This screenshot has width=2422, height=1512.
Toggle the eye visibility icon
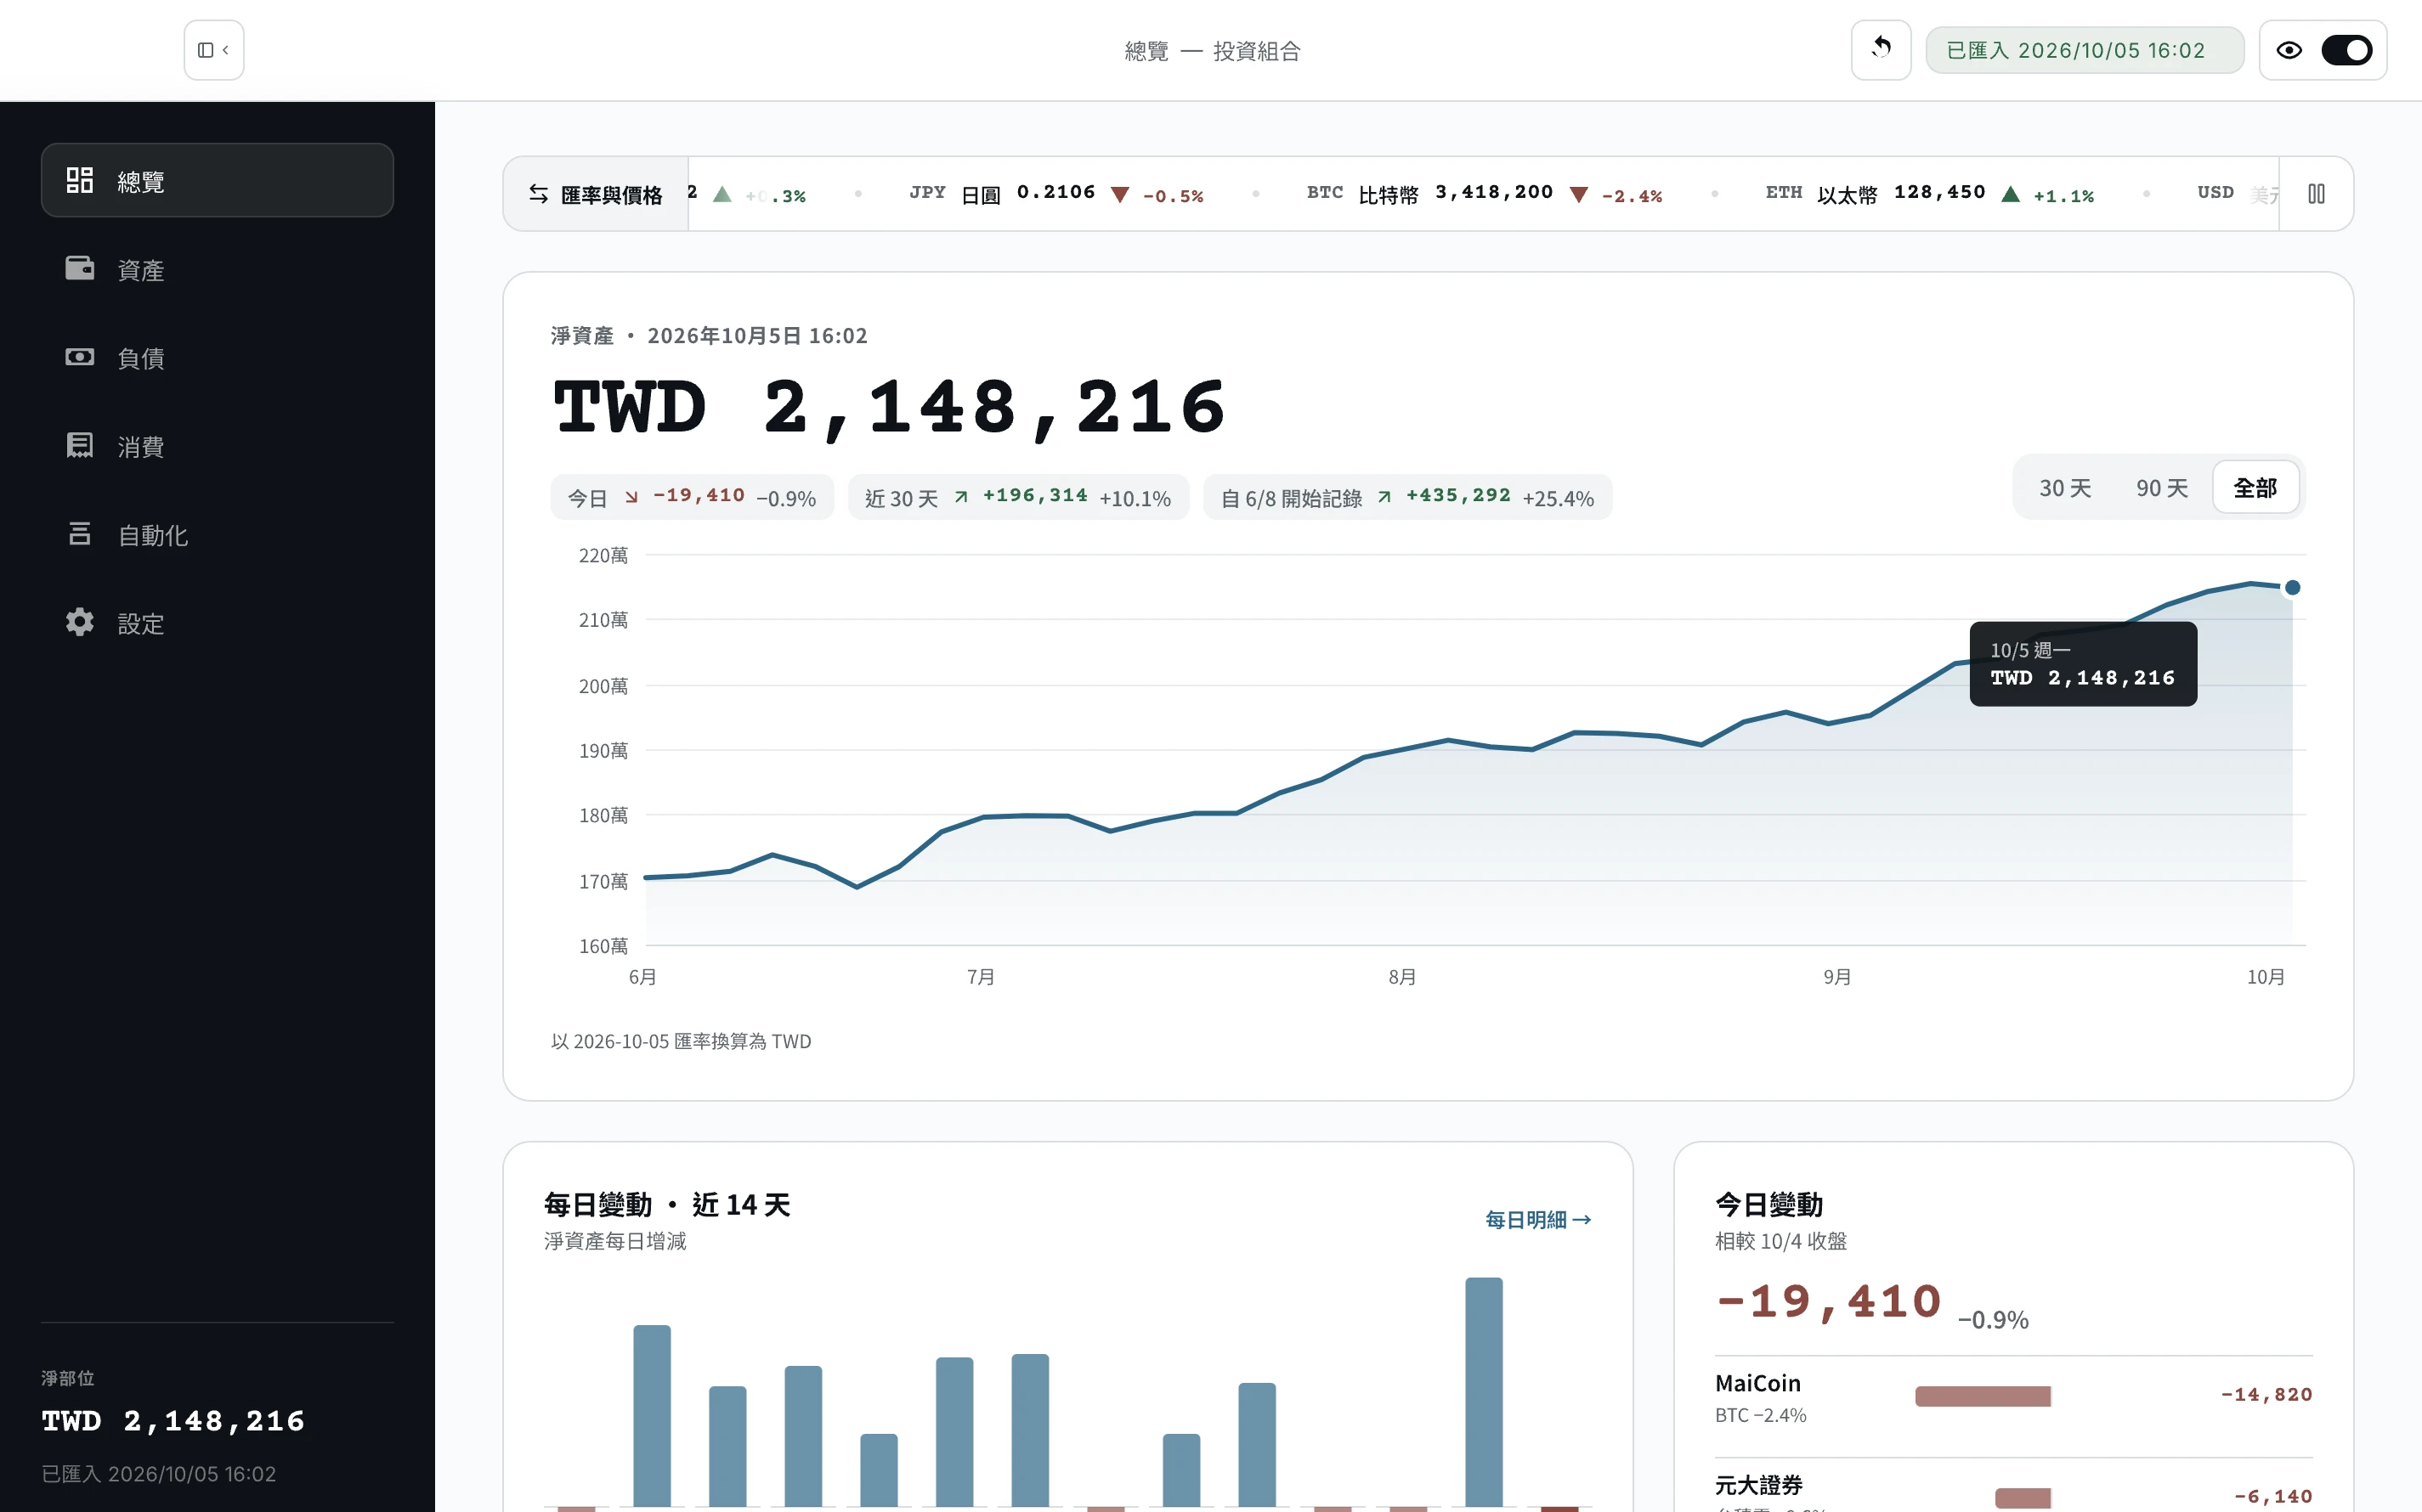coord(2289,50)
